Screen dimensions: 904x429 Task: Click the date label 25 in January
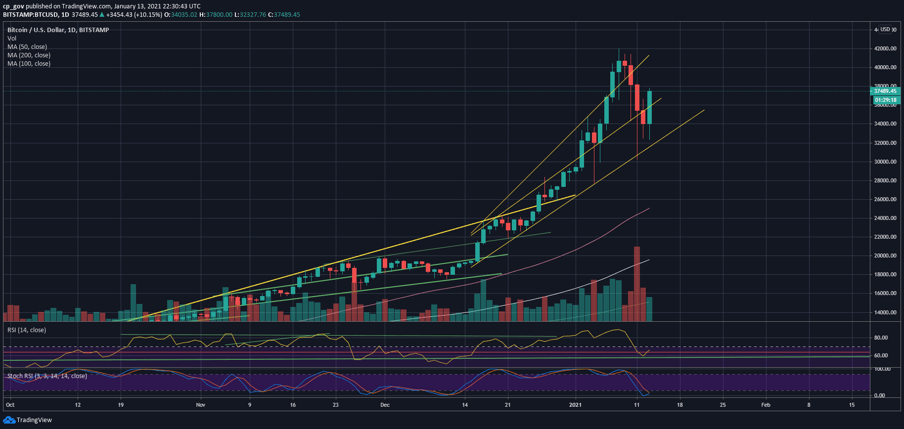coord(723,405)
